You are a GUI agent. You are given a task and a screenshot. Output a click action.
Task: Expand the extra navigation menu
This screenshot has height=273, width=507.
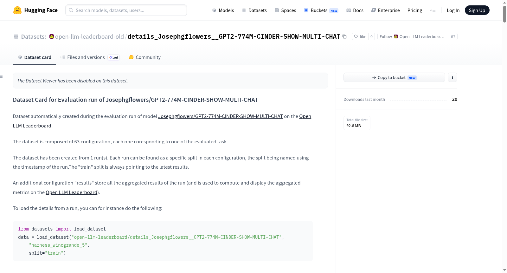(433, 10)
